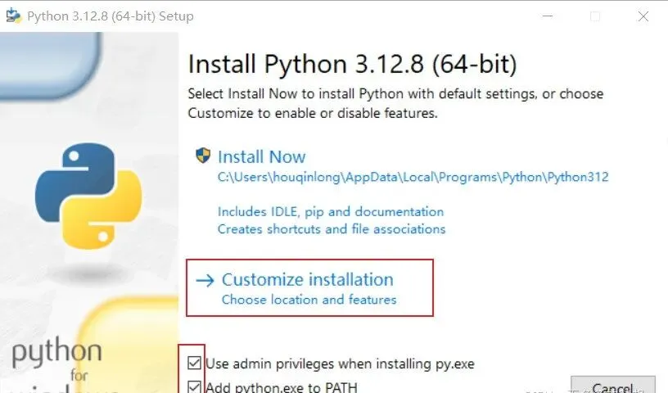Untick the Add python.exe to PATH checkbox
The image size is (668, 393).
tap(194, 386)
